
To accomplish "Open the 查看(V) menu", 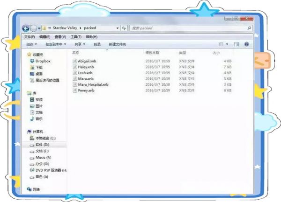I will click(60, 37).
